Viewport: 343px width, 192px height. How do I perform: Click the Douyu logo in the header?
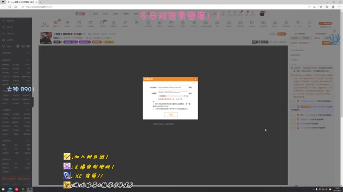point(80,14)
